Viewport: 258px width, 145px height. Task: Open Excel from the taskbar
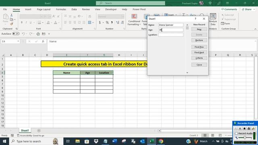pos(152,141)
